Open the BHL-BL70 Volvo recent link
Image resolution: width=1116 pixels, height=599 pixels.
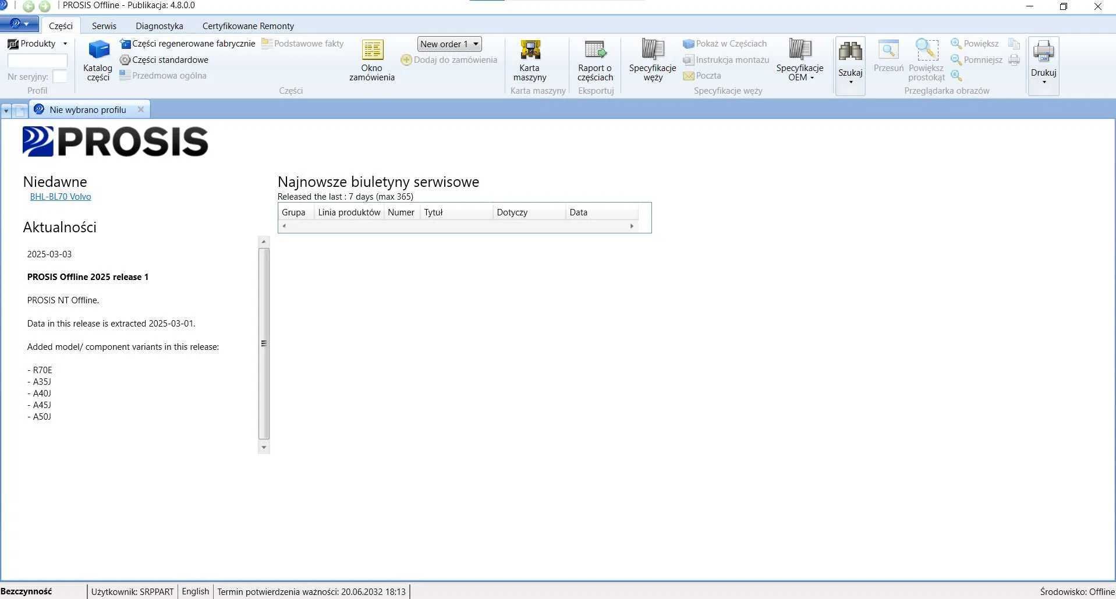61,197
